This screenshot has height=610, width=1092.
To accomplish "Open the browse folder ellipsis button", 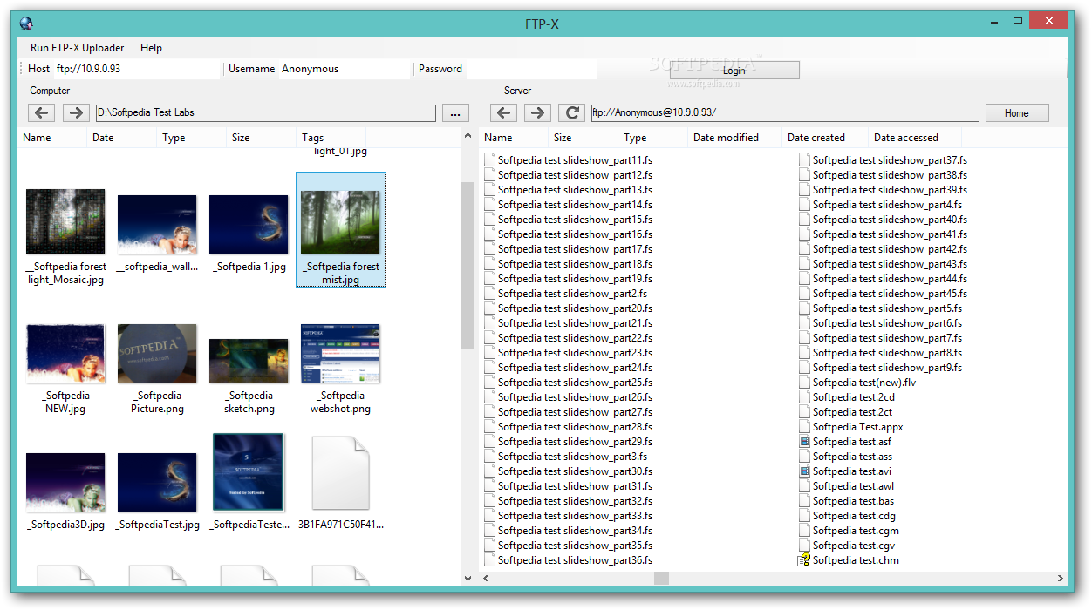I will (455, 113).
